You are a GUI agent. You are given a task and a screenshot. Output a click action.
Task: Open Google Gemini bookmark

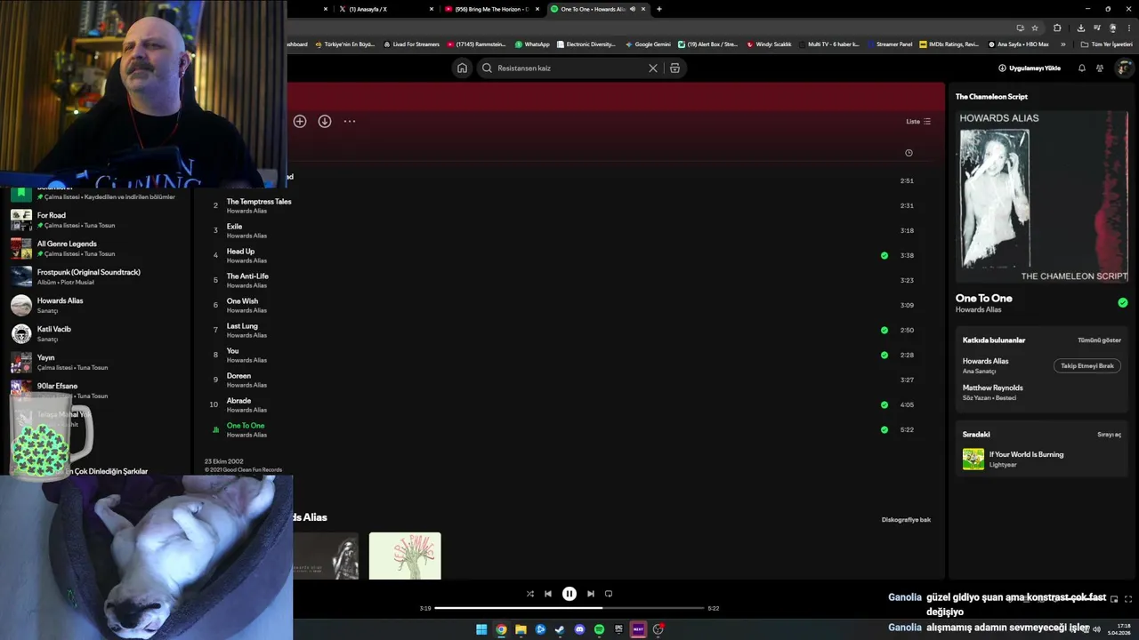648,44
